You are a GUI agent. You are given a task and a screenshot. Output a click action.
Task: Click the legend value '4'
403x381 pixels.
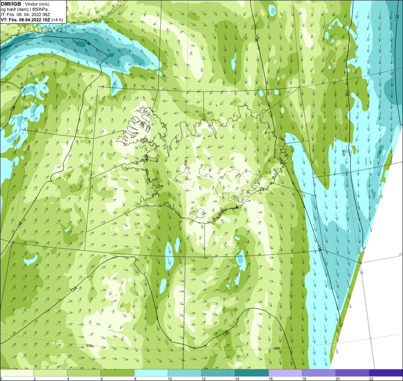coord(68,379)
